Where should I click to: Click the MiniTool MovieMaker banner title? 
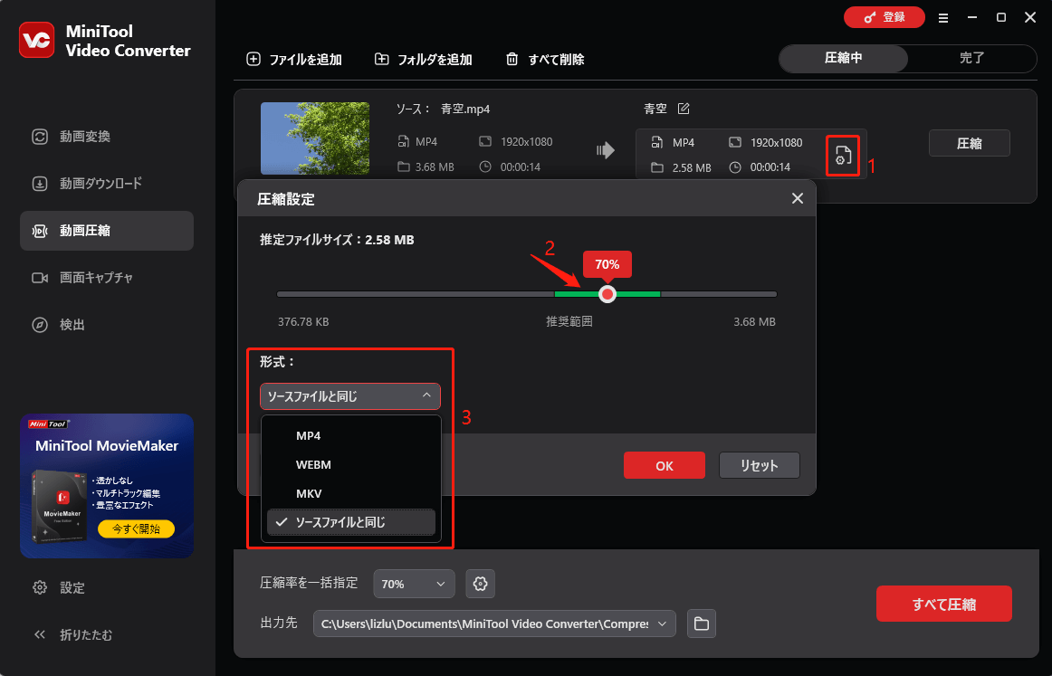[107, 446]
